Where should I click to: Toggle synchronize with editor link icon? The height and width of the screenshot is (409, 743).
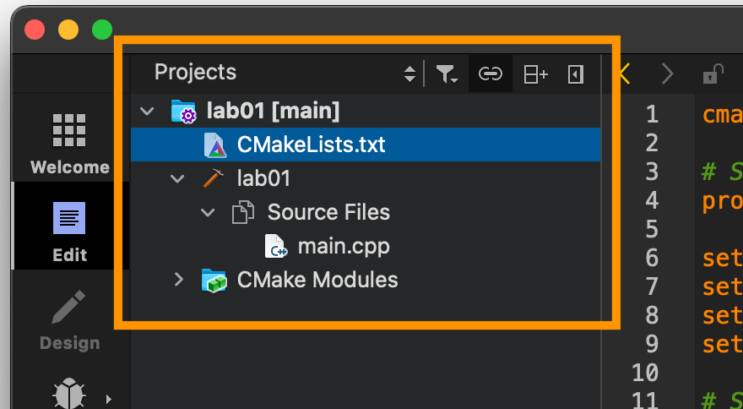point(490,74)
